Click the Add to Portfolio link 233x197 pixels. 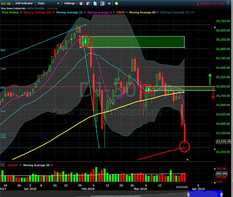click(36, 8)
